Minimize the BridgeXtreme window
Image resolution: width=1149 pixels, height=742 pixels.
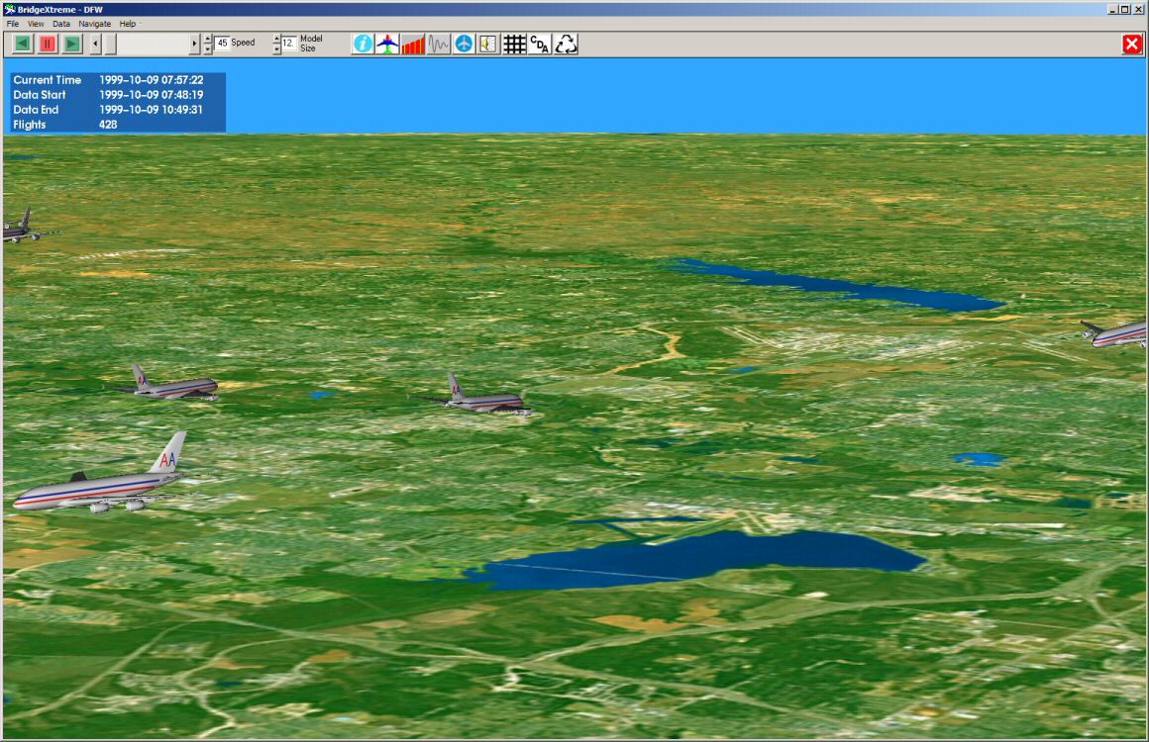1112,9
